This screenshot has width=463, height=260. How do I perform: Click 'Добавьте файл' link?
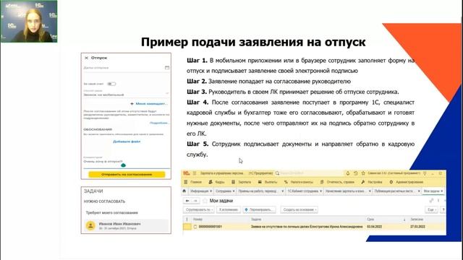127,142
